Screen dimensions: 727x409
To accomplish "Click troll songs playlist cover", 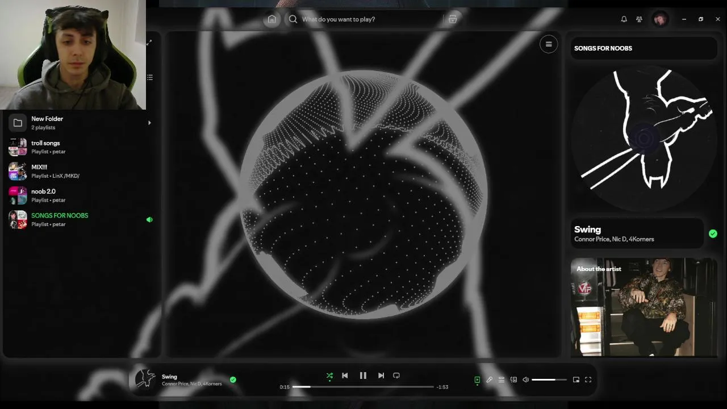I will coord(18,147).
